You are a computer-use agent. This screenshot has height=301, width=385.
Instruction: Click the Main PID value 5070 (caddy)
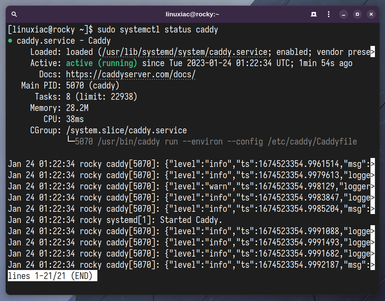click(x=93, y=86)
